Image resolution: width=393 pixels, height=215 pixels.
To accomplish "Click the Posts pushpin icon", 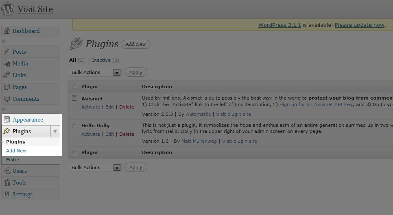I will [x=7, y=52].
